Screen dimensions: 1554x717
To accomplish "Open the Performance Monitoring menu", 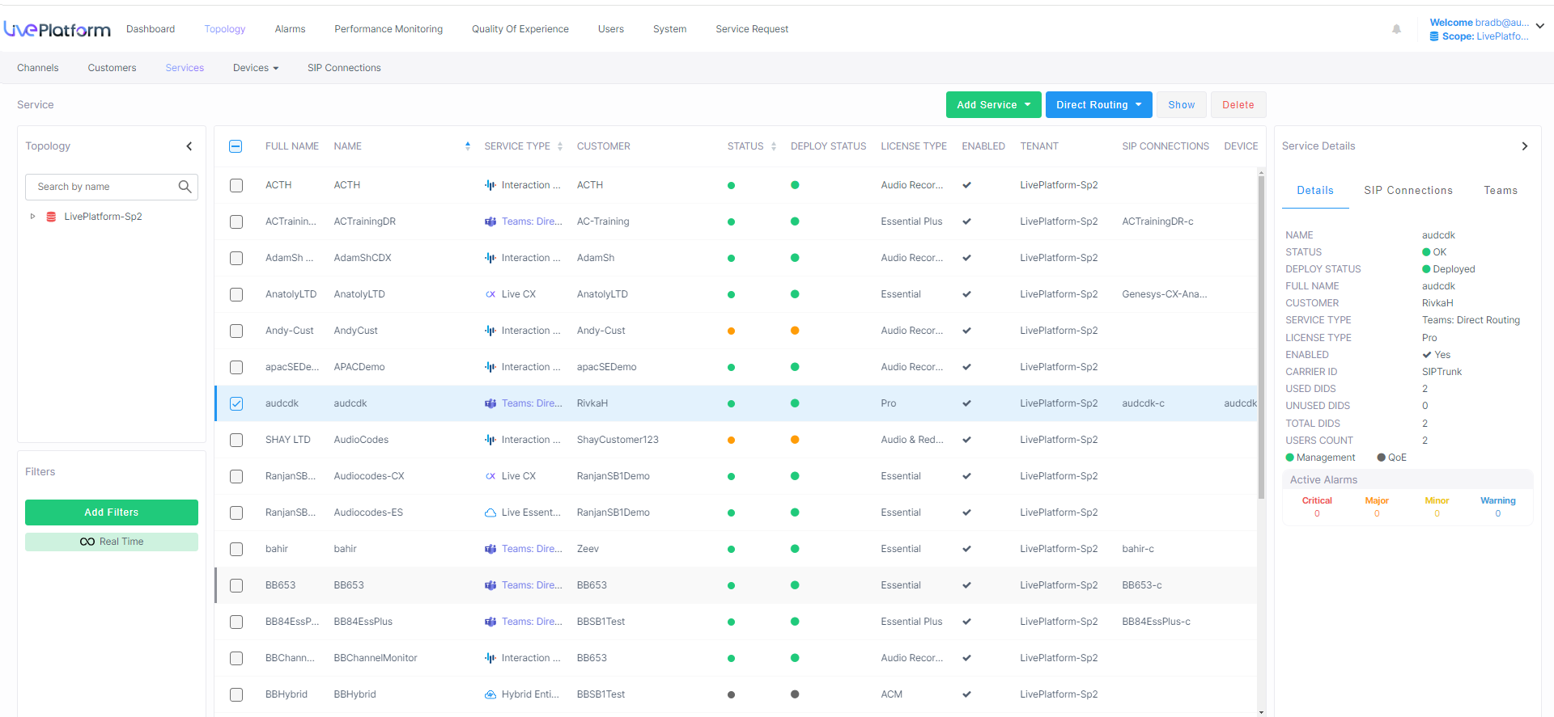I will [x=388, y=29].
